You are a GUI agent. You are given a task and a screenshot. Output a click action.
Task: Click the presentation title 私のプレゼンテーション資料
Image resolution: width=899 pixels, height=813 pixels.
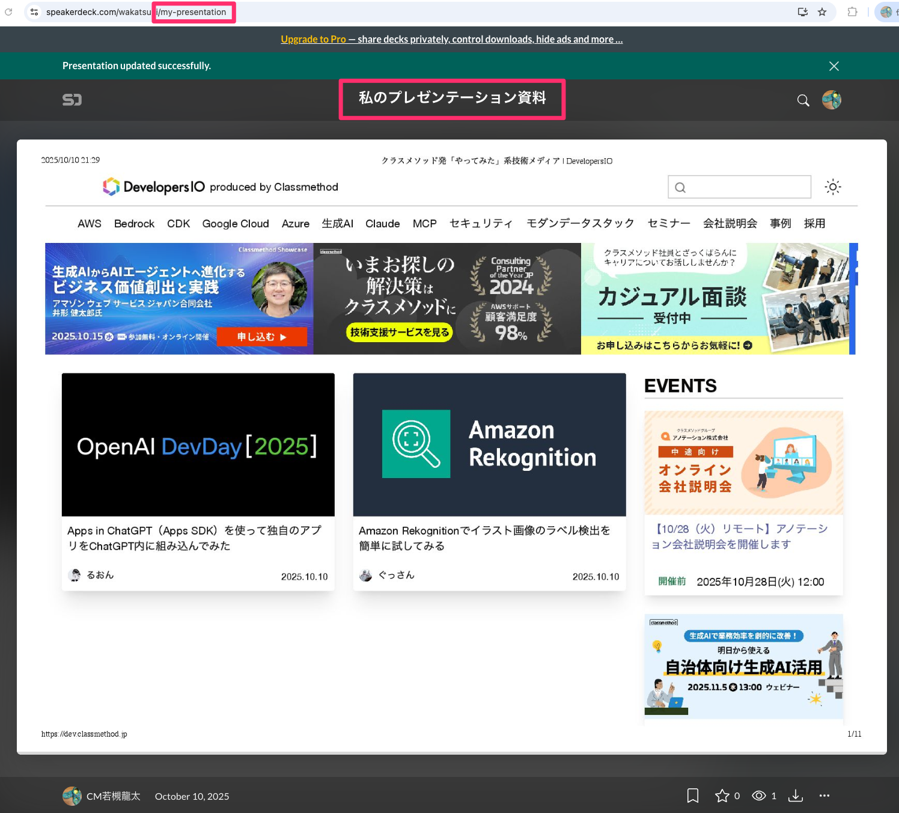click(x=452, y=98)
